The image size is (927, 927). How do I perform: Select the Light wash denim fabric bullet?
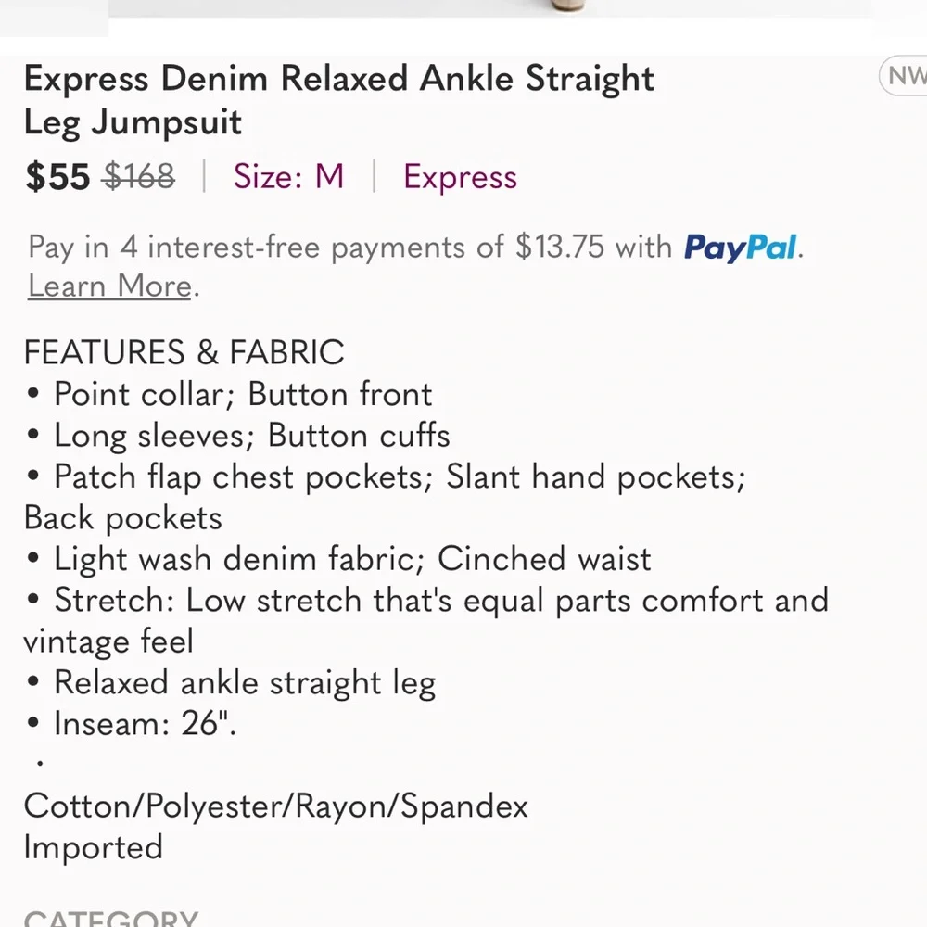click(352, 559)
